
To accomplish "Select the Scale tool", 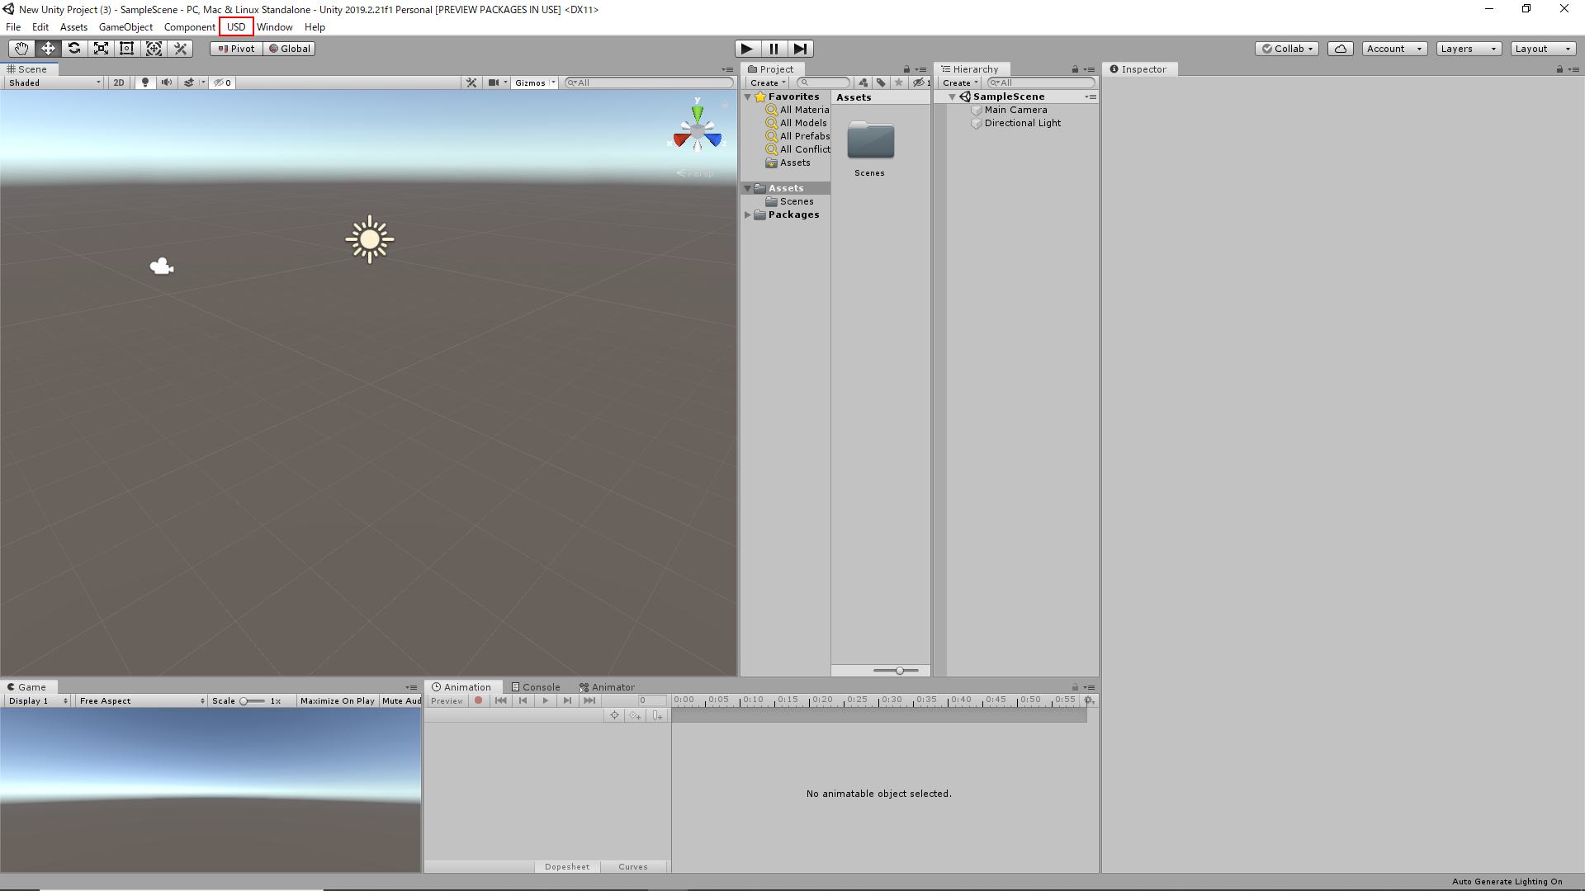I will click(x=101, y=49).
